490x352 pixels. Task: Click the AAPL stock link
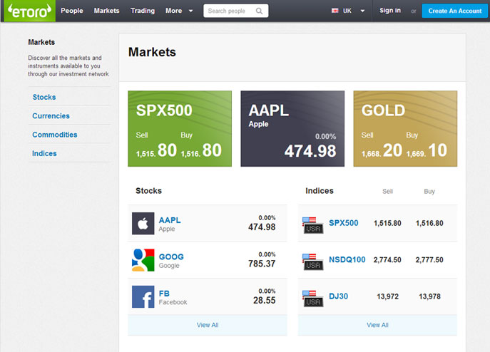[170, 220]
